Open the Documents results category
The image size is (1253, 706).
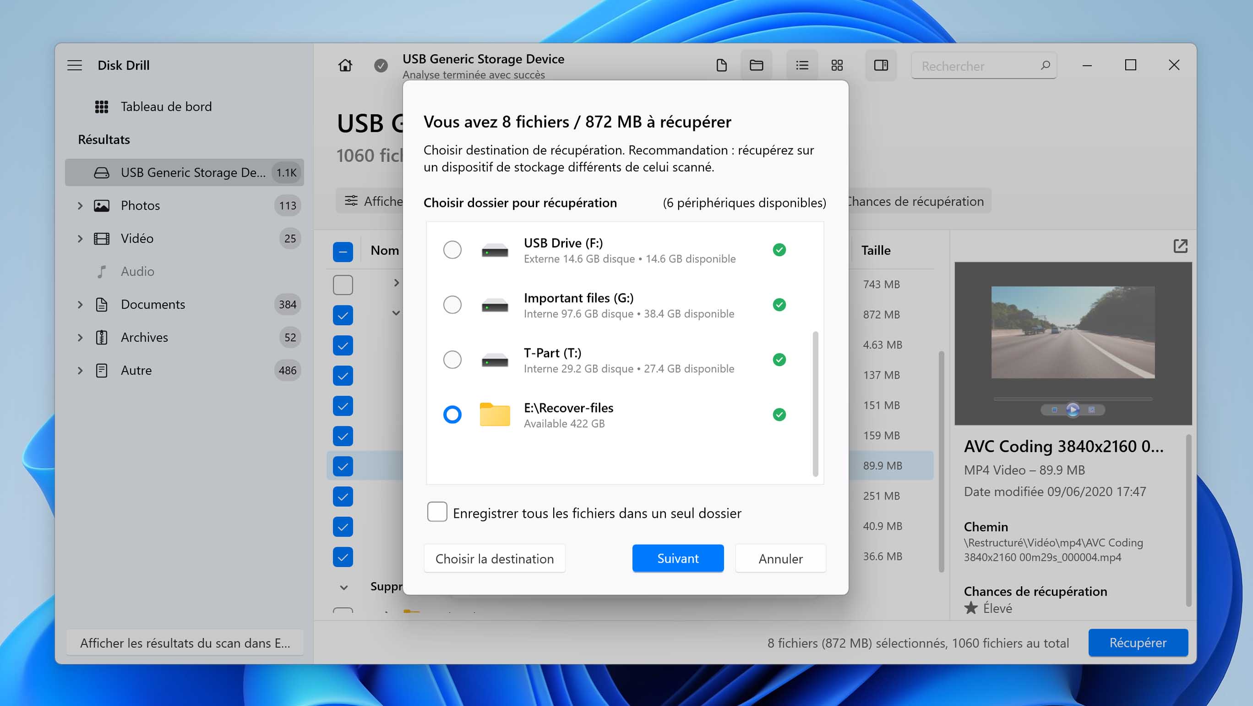pyautogui.click(x=185, y=304)
